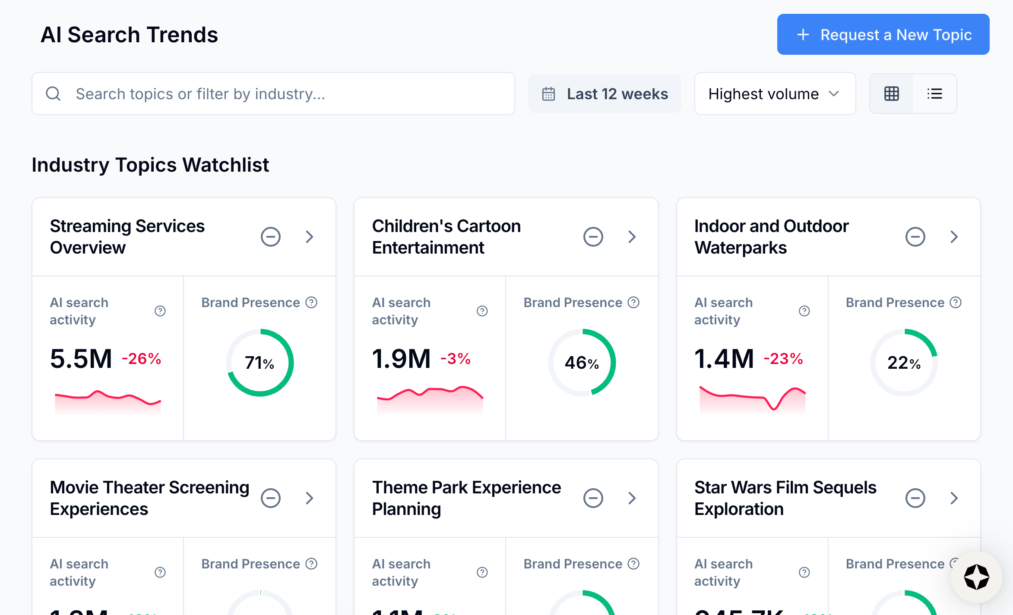This screenshot has width=1013, height=615.
Task: Click the floating sparkle assistant icon
Action: click(x=976, y=577)
